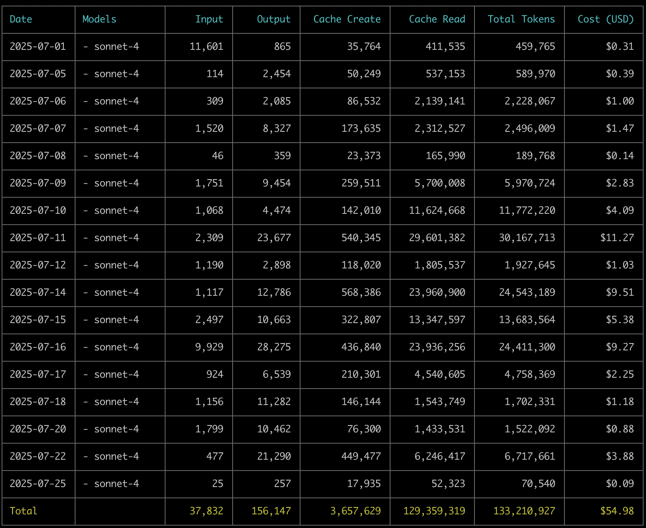Select the Total Tokens column header
646x528 pixels.
coord(521,19)
